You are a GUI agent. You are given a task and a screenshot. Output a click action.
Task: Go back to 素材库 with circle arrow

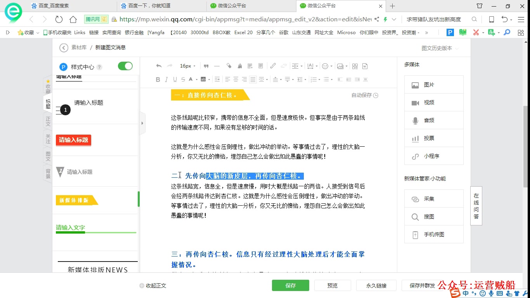pyautogui.click(x=64, y=48)
